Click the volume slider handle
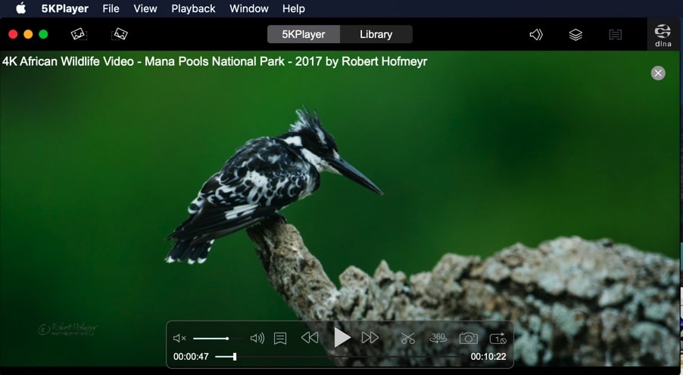This screenshot has height=375, width=683. (x=227, y=338)
